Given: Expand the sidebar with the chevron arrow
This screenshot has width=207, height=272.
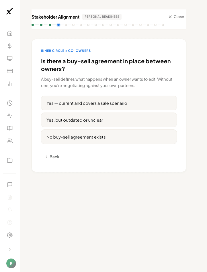Looking at the screenshot, I should [9, 249].
